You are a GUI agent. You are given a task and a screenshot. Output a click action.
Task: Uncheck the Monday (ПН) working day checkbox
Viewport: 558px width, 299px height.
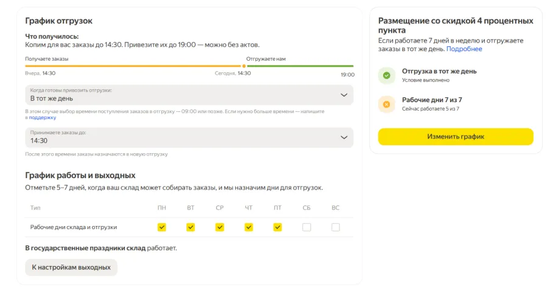(161, 227)
